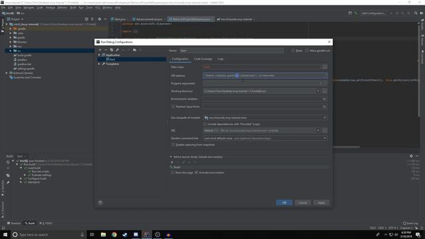Switch to Logs tab
The image size is (425, 239).
(x=220, y=59)
